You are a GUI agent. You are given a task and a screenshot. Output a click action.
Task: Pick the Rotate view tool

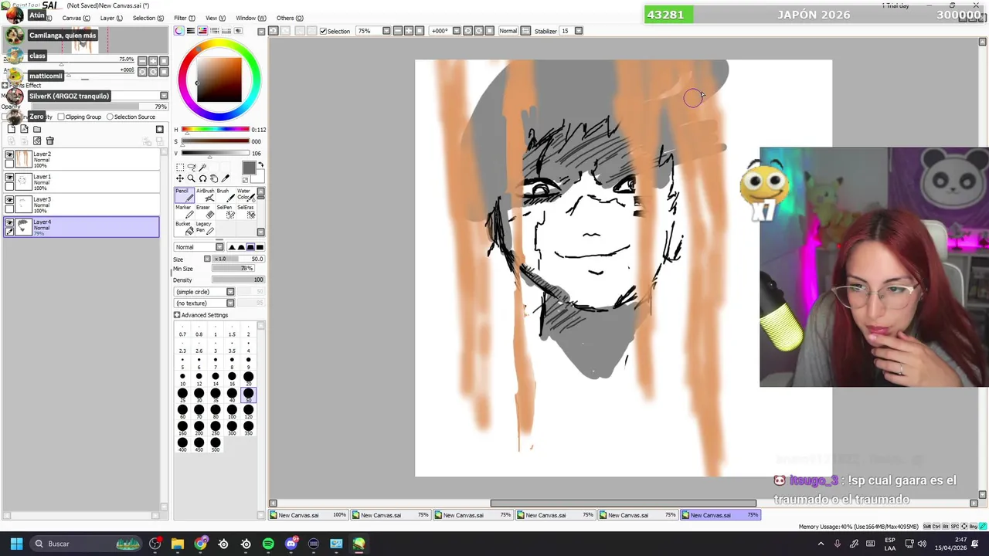(x=202, y=178)
